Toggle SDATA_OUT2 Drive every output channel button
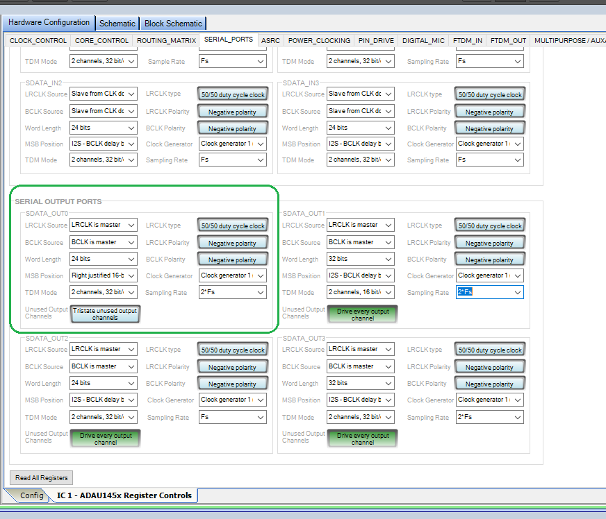The width and height of the screenshot is (606, 519). coord(106,439)
